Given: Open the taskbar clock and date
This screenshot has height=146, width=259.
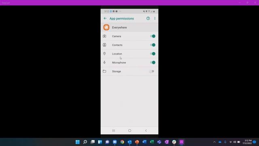Looking at the screenshot, I should coord(247,142).
